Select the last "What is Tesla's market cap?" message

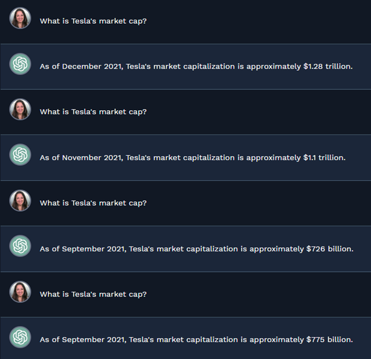tap(93, 294)
